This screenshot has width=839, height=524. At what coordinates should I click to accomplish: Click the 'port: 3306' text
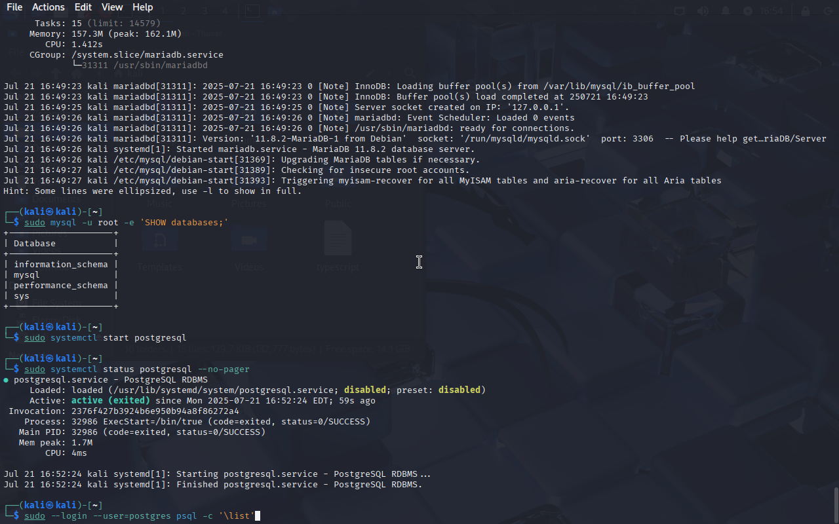tap(627, 139)
